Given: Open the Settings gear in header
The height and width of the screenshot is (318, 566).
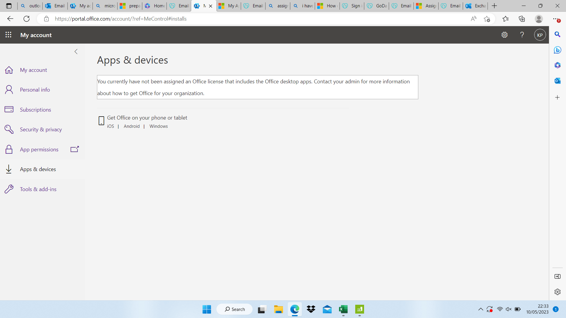Looking at the screenshot, I should (504, 35).
